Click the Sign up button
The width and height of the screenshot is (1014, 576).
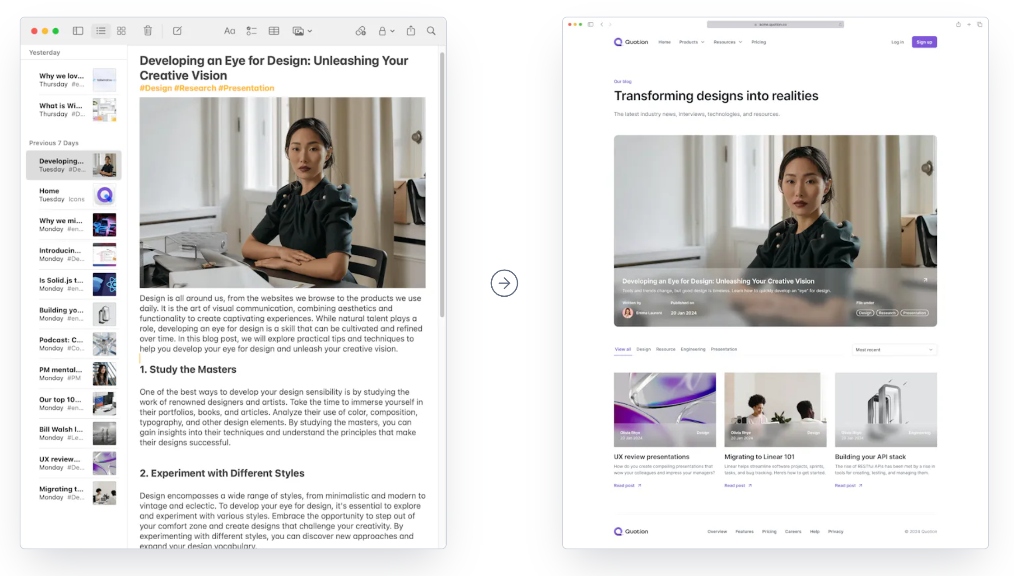[x=924, y=42]
